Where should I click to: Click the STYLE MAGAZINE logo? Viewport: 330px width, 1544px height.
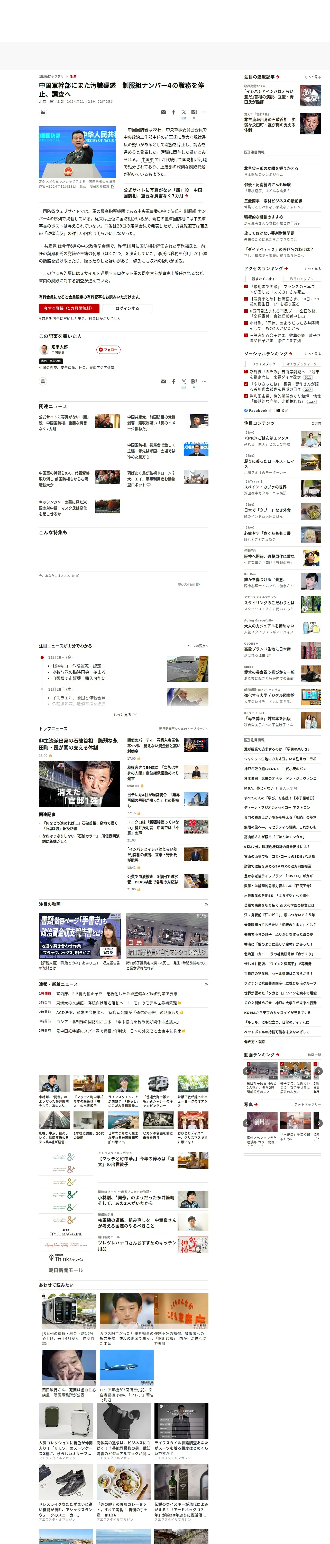tap(66, 1233)
